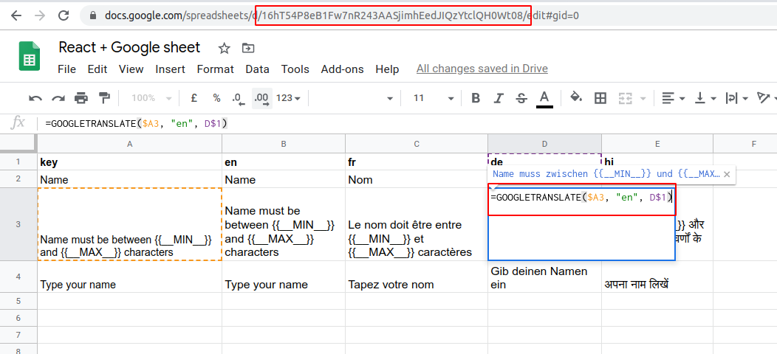Click the Redo icon
The width and height of the screenshot is (777, 354).
click(x=58, y=98)
